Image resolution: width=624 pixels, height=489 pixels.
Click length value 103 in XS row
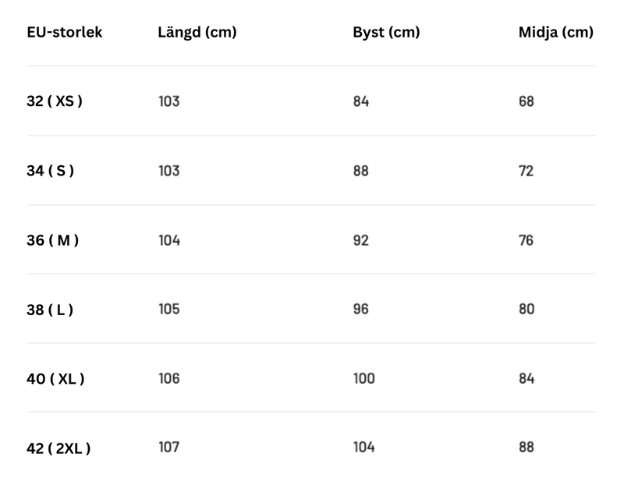[169, 101]
